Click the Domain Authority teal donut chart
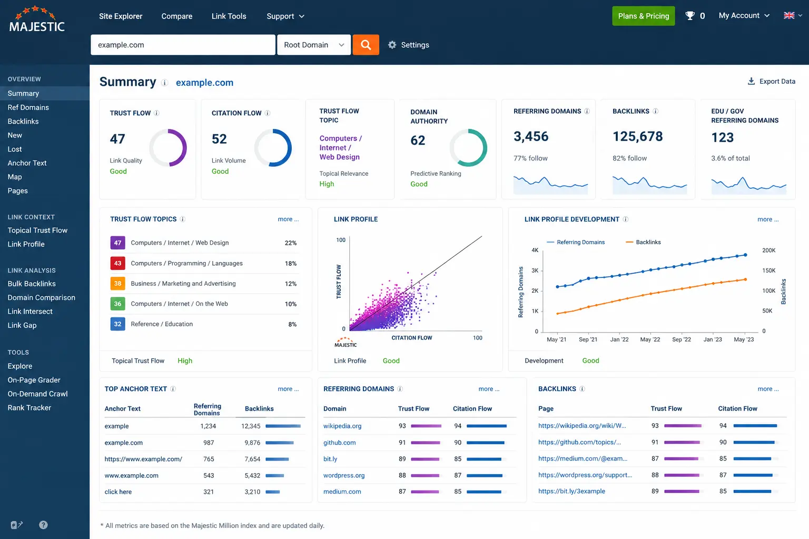The height and width of the screenshot is (539, 809). pyautogui.click(x=468, y=148)
